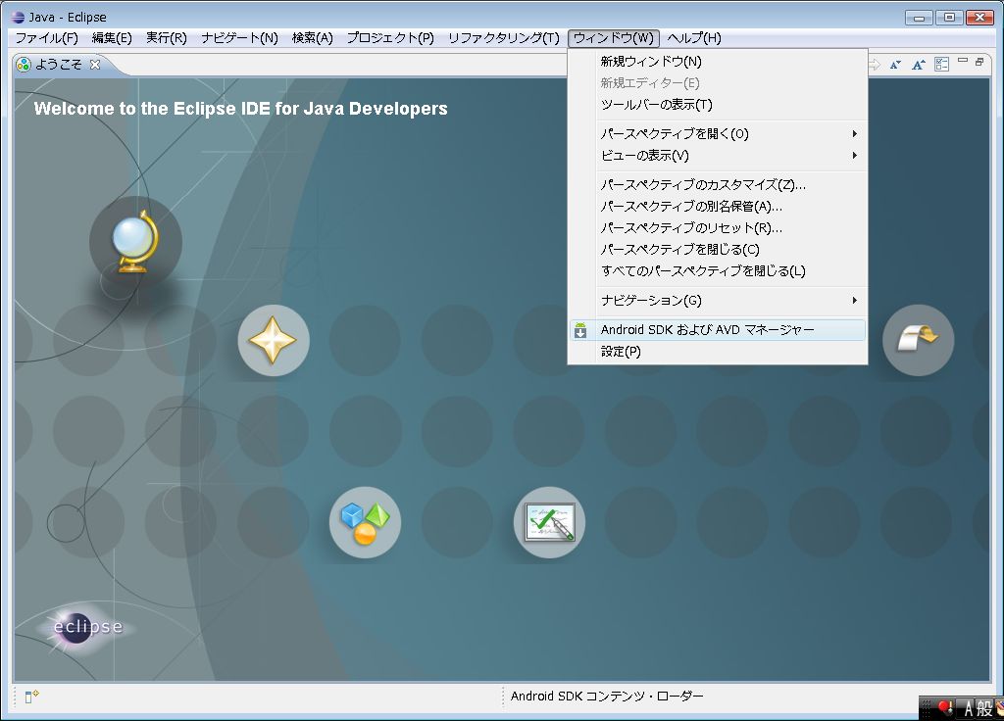Expand ビューの表示 submenu arrow
The height and width of the screenshot is (721, 1004).
[x=854, y=156]
